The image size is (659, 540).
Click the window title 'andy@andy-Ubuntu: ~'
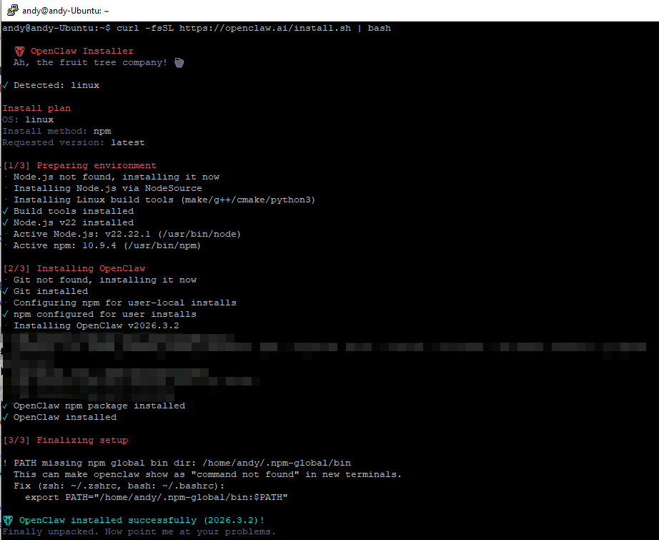[x=66, y=11]
